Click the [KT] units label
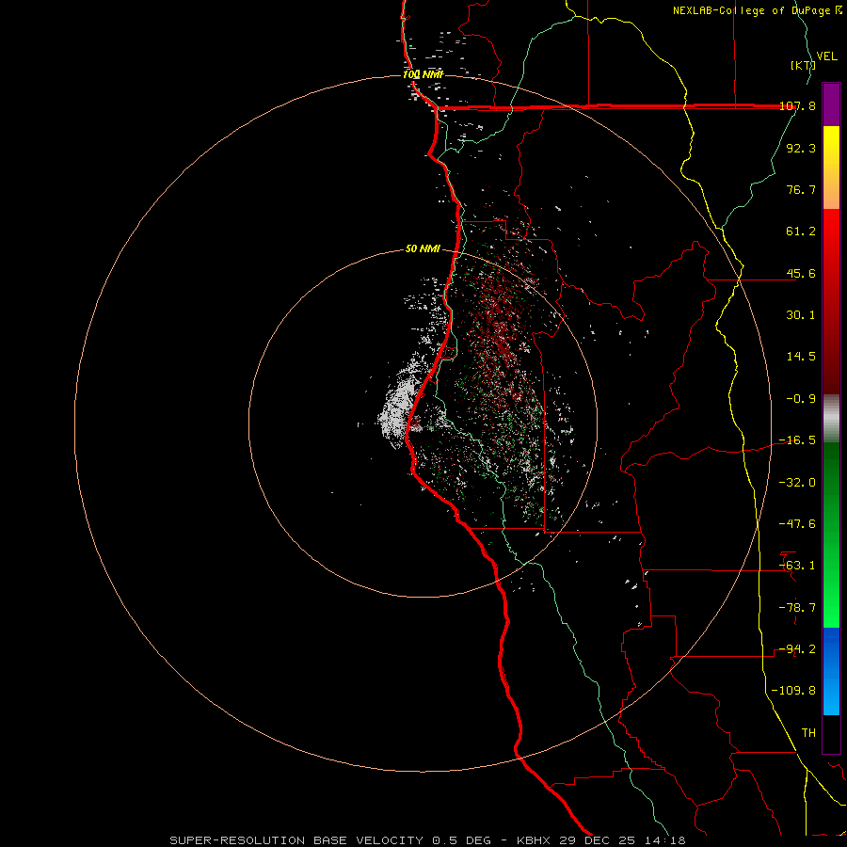Viewport: 847px width, 847px height. (803, 65)
